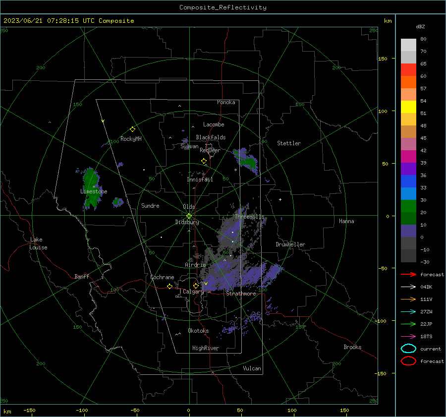Click the yellow diamond marker above Calgary label

pyautogui.click(x=196, y=286)
